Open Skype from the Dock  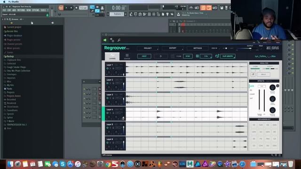(x=63, y=164)
